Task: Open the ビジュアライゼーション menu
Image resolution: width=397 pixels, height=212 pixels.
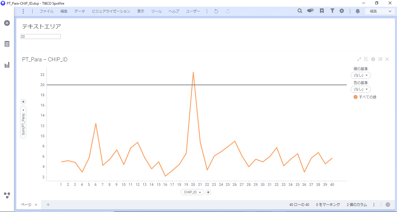Action: [111, 11]
